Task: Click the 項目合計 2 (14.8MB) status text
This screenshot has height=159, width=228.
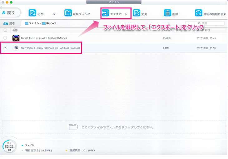Action: point(38,151)
